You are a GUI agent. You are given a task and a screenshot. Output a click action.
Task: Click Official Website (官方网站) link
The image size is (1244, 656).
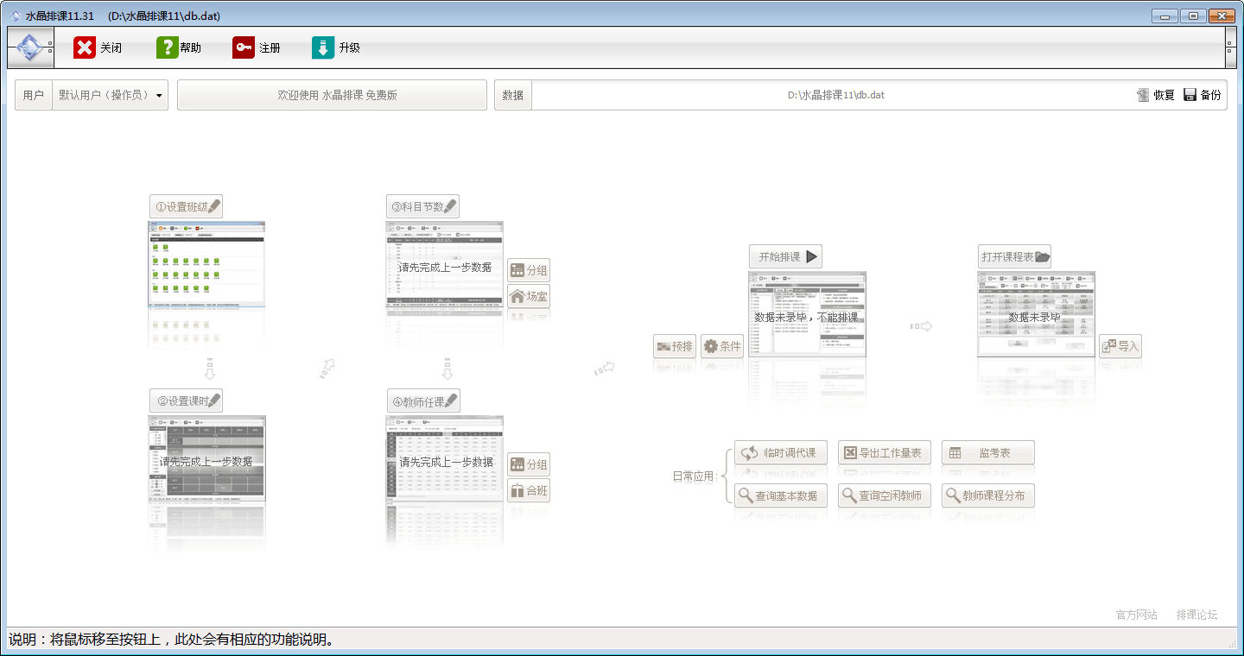pos(1136,615)
